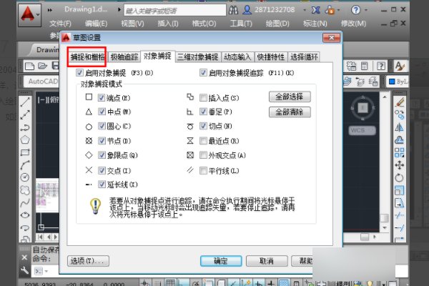Select the Copy tool in right toolbar
Viewport: 429px width, 286px height.
coord(400,114)
